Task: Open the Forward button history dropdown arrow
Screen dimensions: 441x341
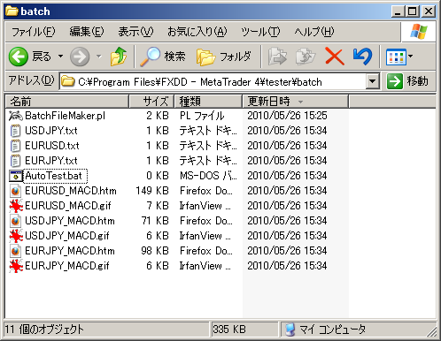Action: pos(99,56)
